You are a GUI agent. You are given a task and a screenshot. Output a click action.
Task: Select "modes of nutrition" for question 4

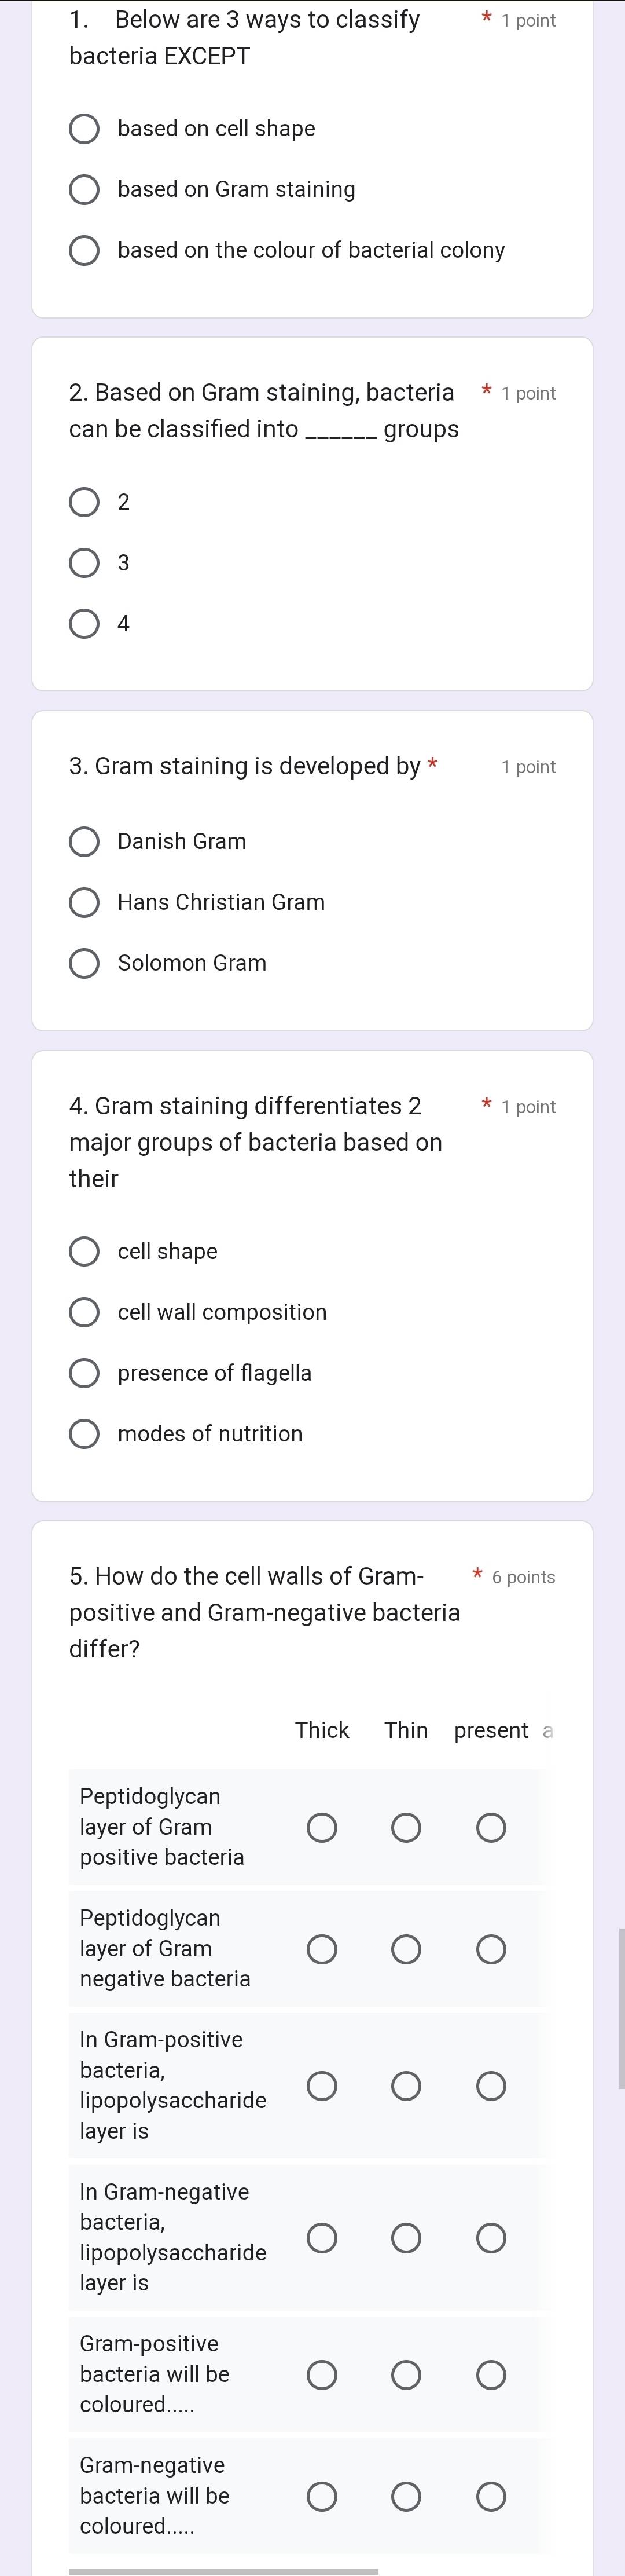click(84, 1434)
